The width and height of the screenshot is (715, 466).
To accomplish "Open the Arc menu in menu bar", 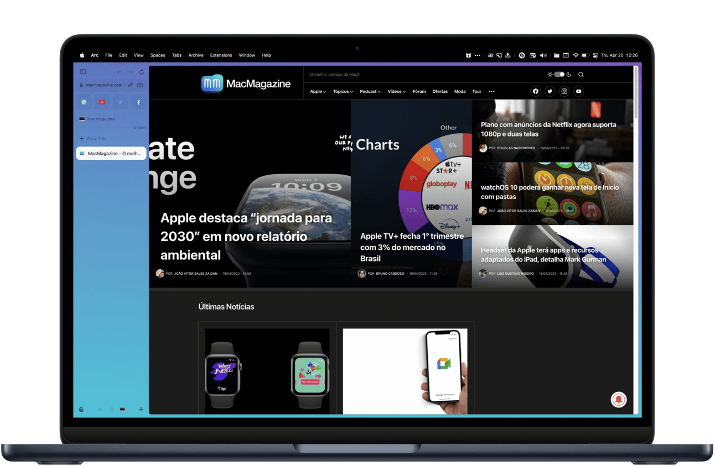I will (95, 55).
